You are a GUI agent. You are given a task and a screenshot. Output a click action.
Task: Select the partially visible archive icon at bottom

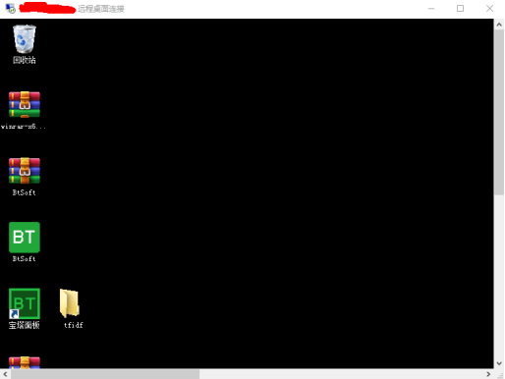coord(25,362)
